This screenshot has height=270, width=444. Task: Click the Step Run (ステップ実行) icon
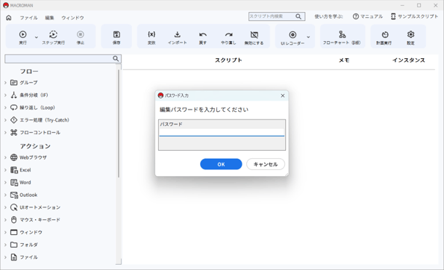[53, 34]
